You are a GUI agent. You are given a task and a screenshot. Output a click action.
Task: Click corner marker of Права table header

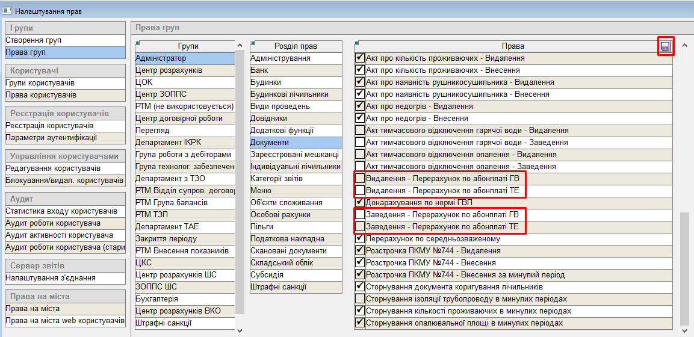(x=356, y=42)
